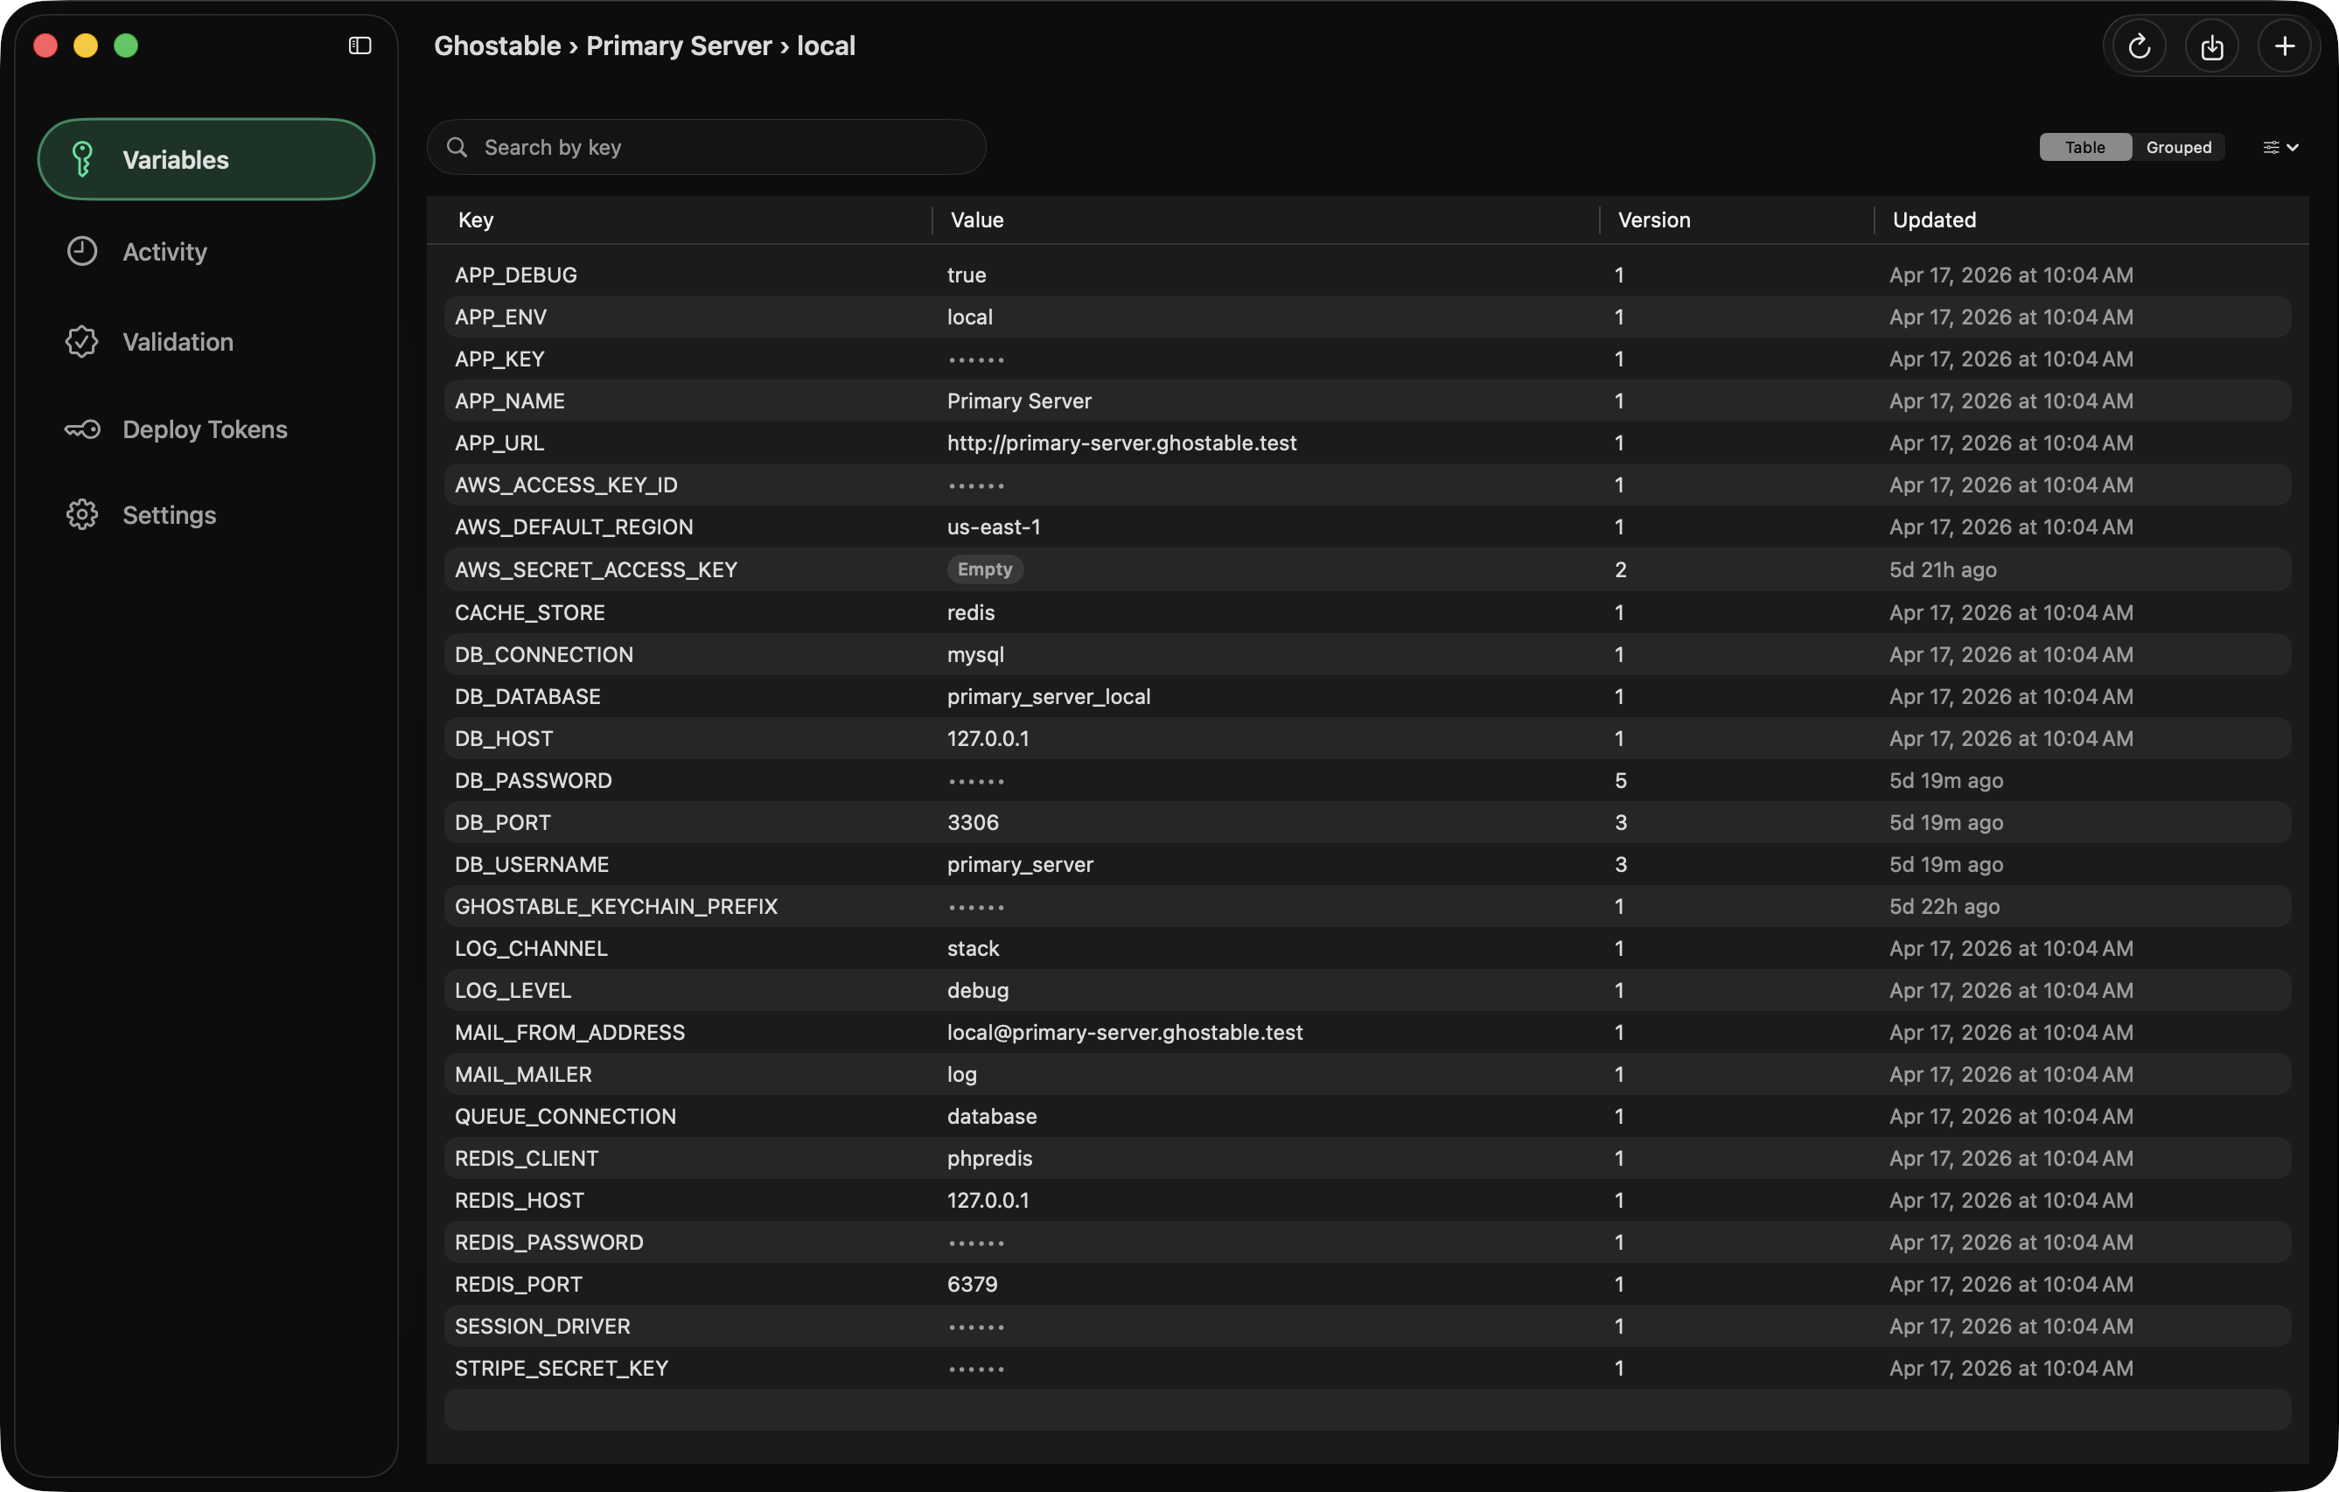The image size is (2339, 1492).
Task: Click the Activity clock icon in the sidebar
Action: (x=81, y=252)
